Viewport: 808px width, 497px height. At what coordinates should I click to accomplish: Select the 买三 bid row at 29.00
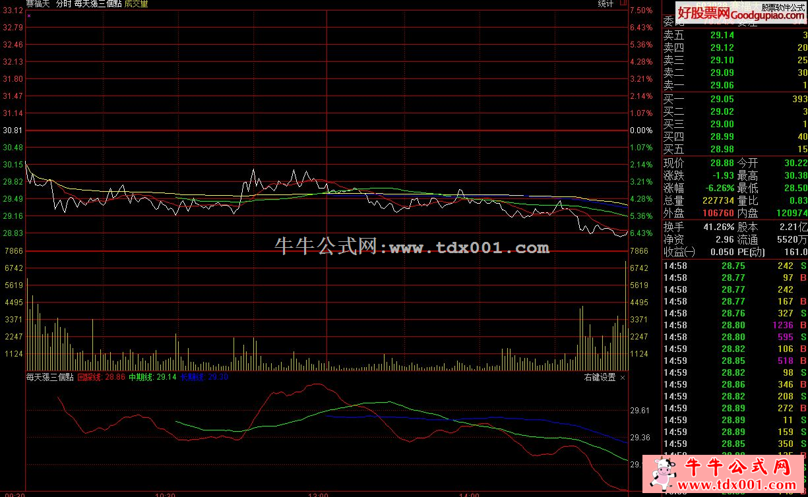[x=735, y=124]
